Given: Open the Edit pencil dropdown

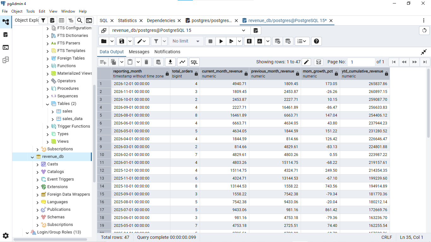Looking at the screenshot, I should coord(142,41).
